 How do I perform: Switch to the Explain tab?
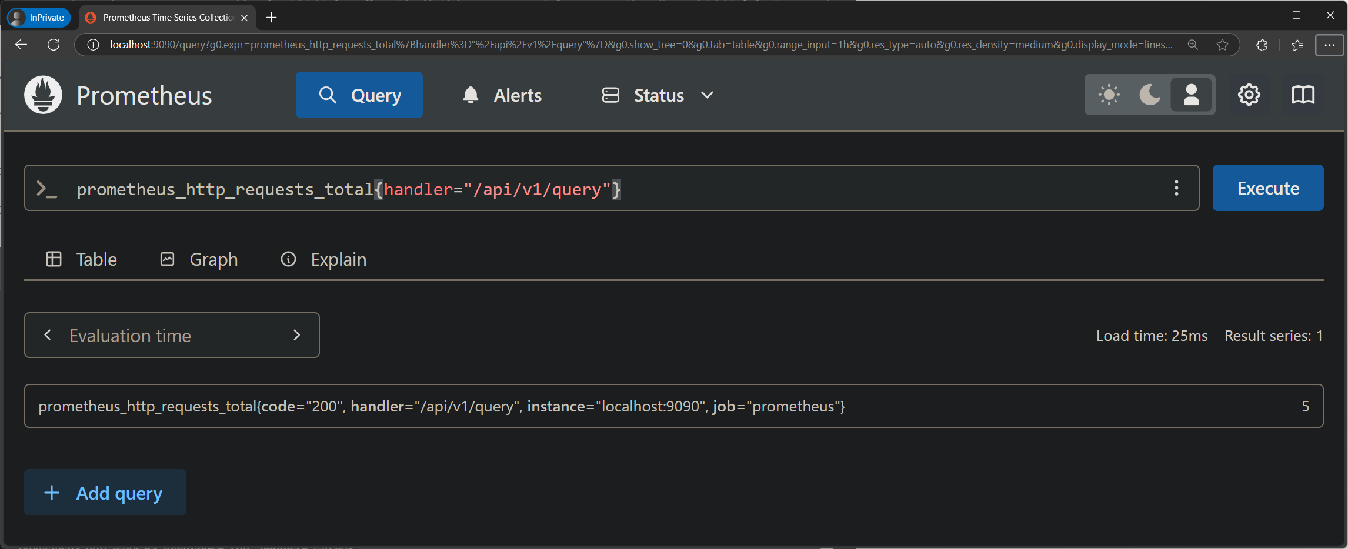[x=323, y=259]
